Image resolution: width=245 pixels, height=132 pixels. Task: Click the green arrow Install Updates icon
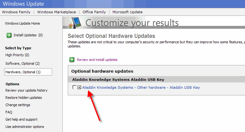pos(9,35)
